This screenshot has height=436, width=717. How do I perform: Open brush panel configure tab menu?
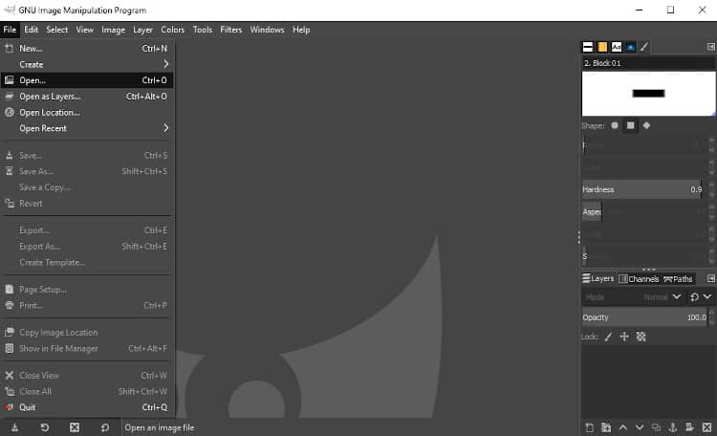click(710, 47)
